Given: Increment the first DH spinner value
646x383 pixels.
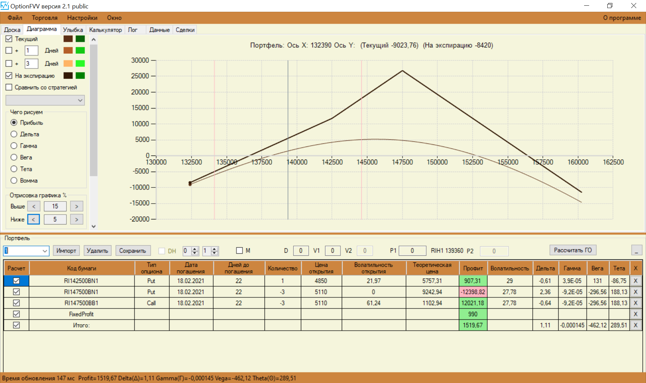Looking at the screenshot, I should click(194, 249).
